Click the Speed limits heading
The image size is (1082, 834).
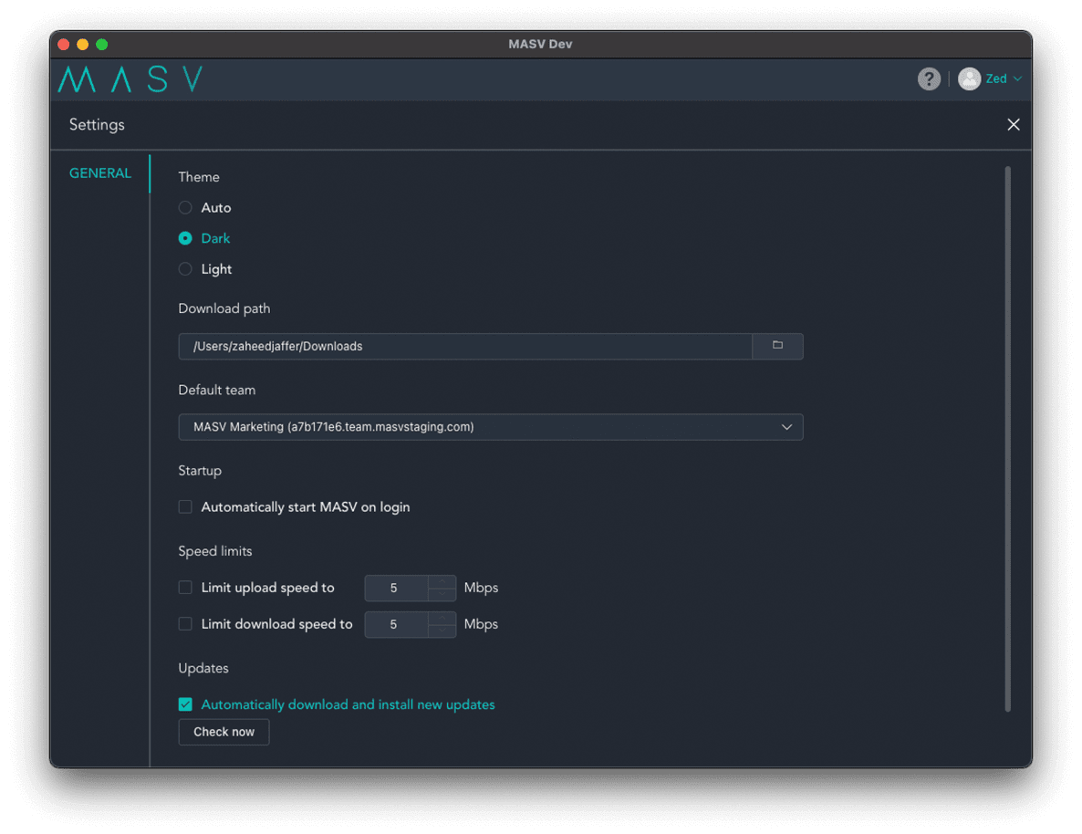pos(215,551)
